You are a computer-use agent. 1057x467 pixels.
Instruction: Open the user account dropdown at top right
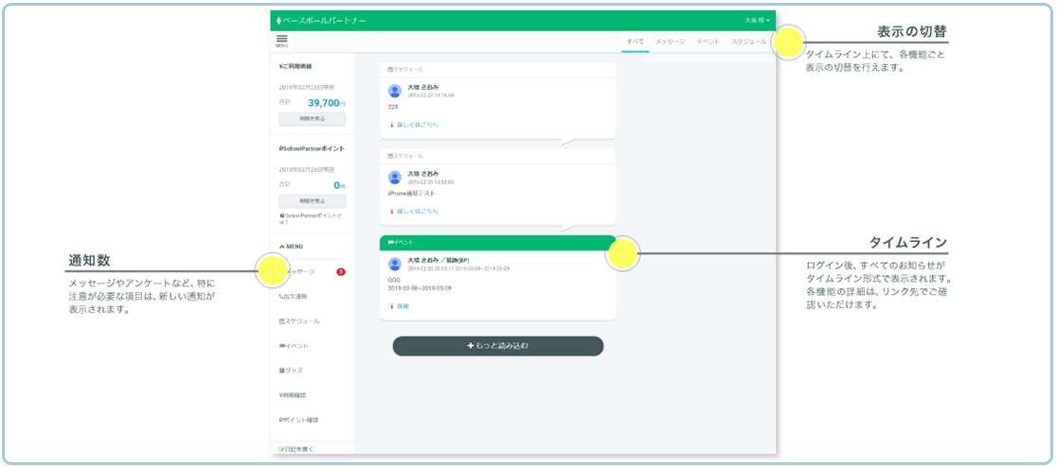pyautogui.click(x=757, y=20)
